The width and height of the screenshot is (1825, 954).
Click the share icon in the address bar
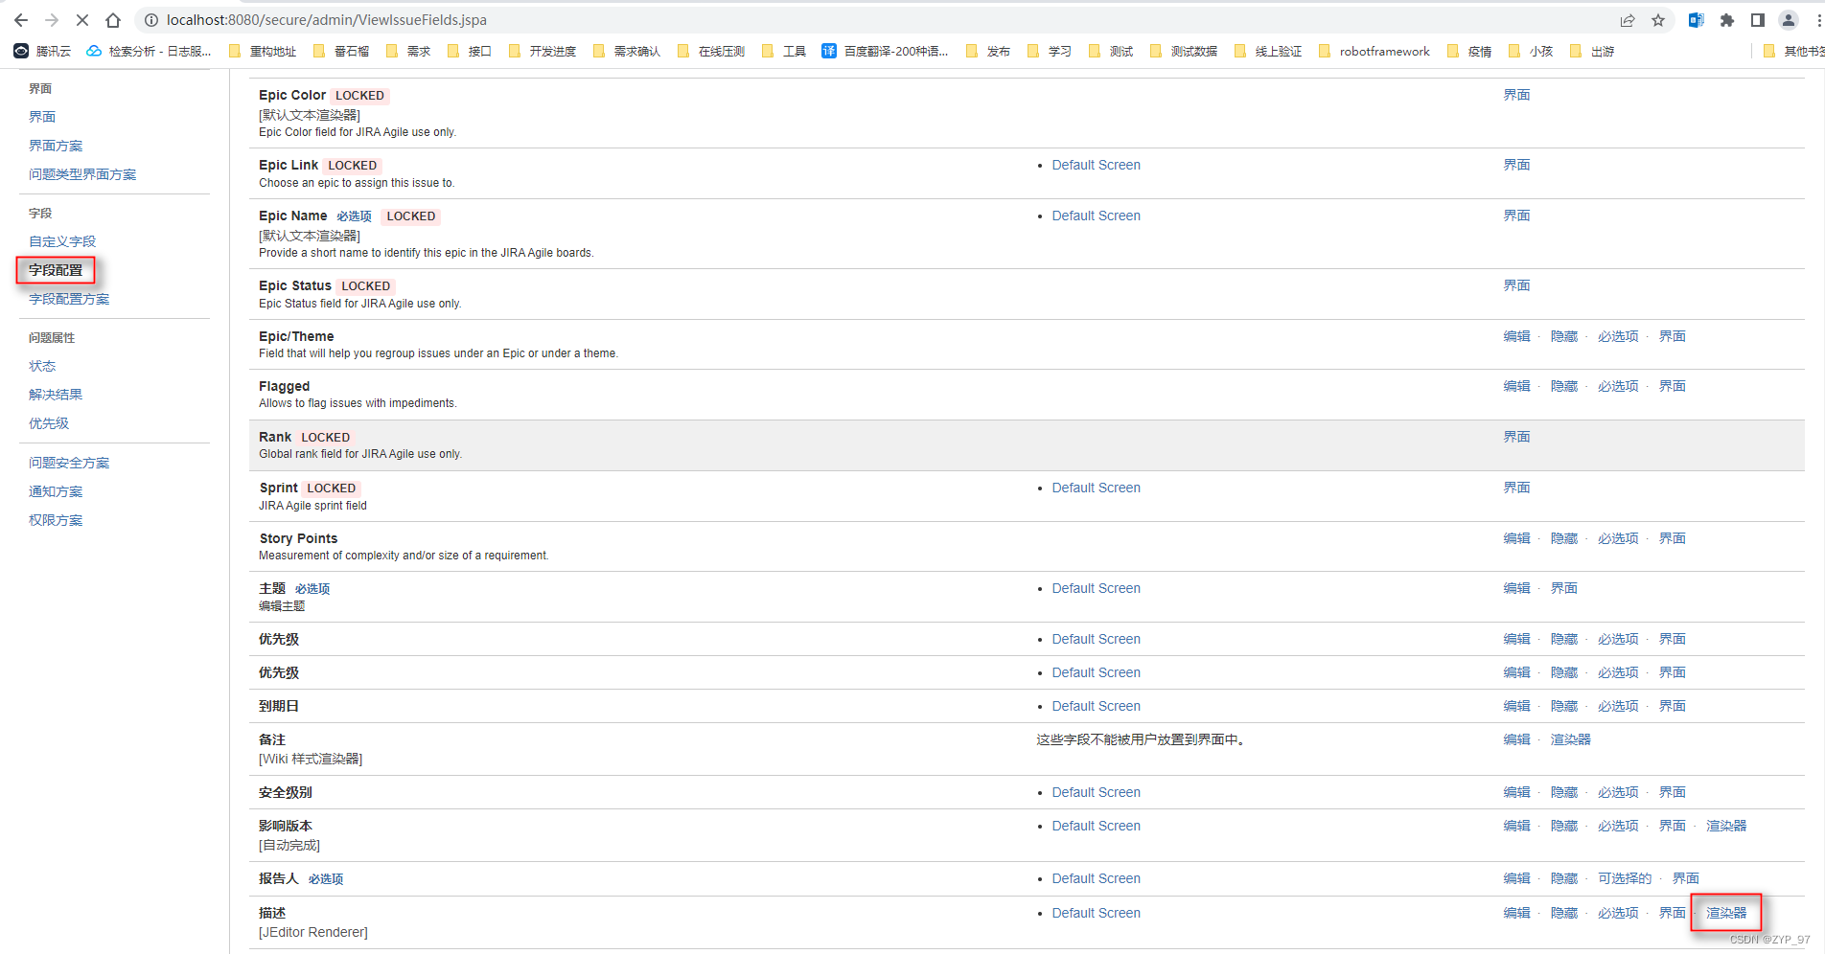[1628, 19]
